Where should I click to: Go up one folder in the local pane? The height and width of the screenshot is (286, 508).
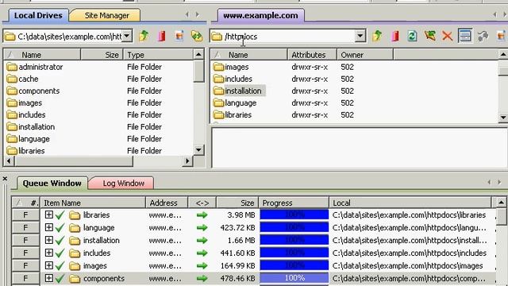click(144, 36)
